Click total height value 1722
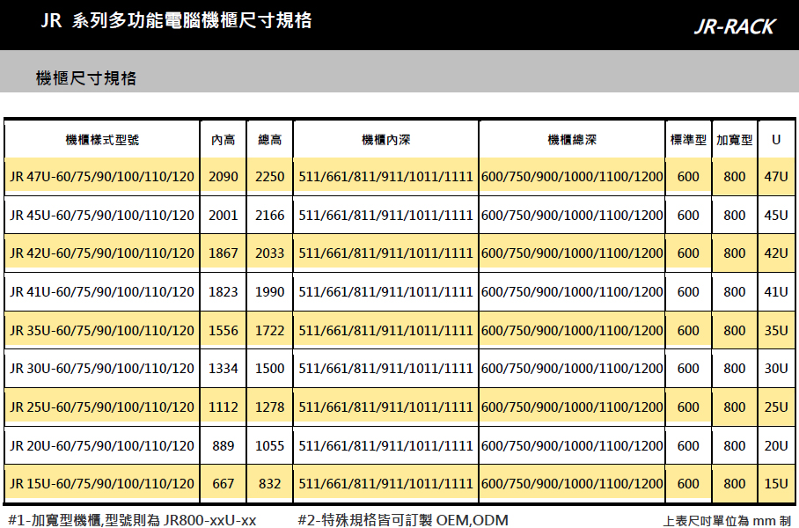 coord(269,330)
